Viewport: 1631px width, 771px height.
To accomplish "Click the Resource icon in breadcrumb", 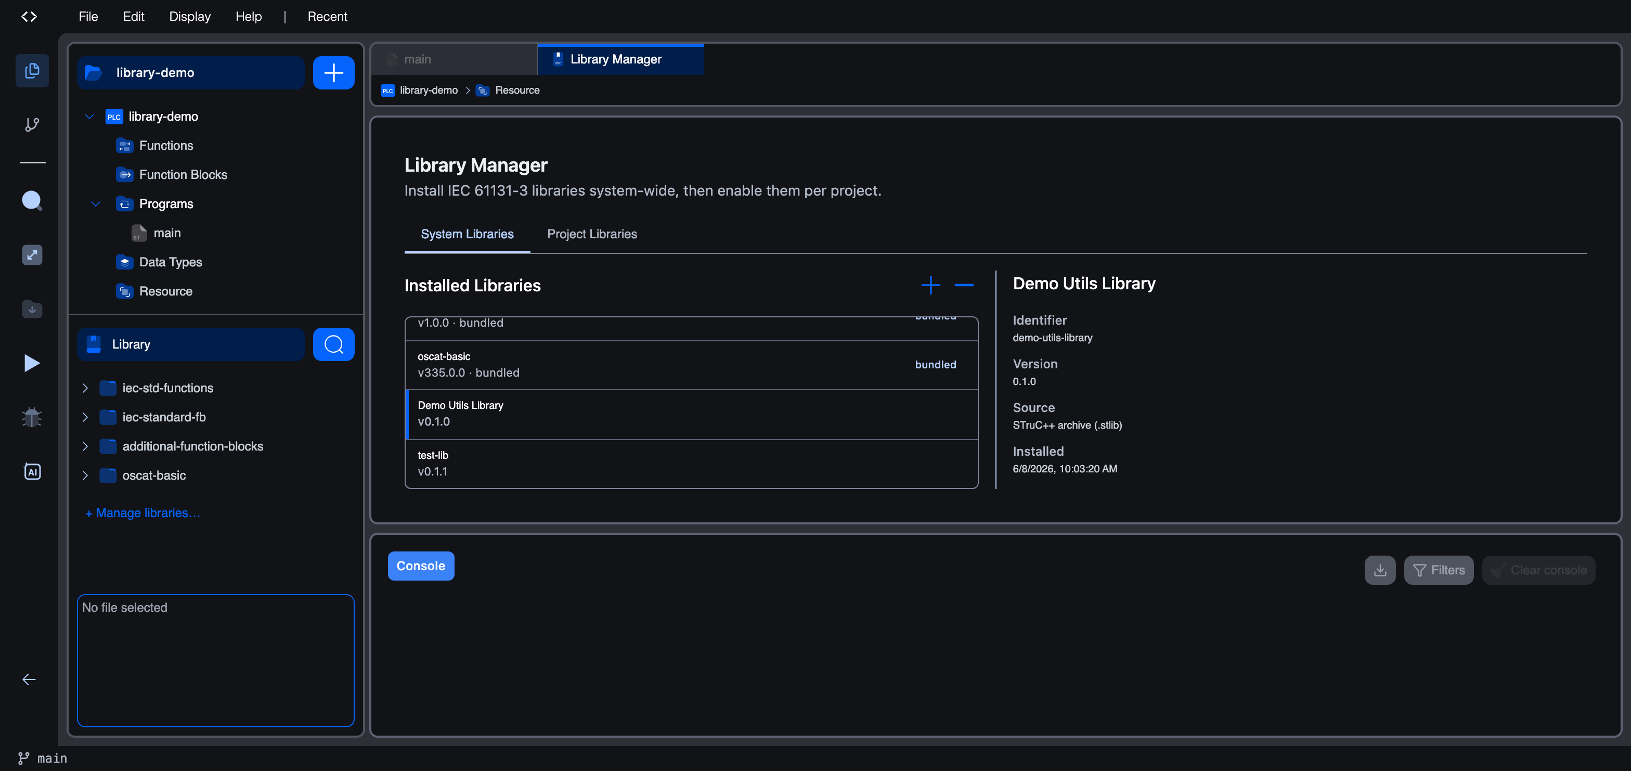I will [x=483, y=91].
